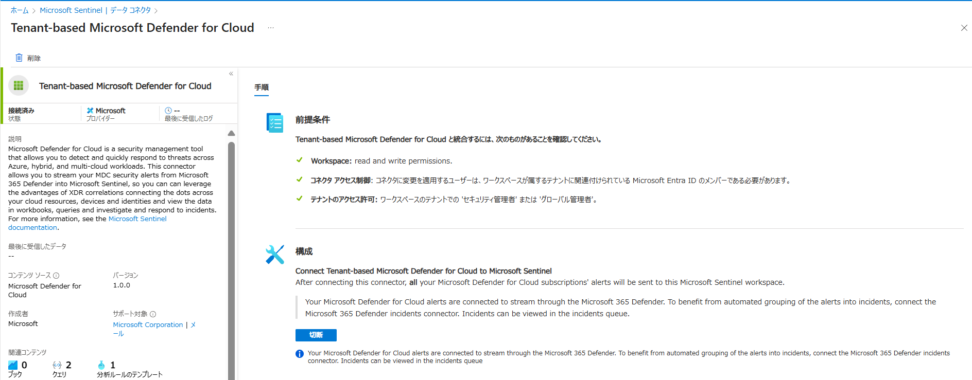
Task: Click the scrollbar up arrow in left pane
Action: (231, 133)
